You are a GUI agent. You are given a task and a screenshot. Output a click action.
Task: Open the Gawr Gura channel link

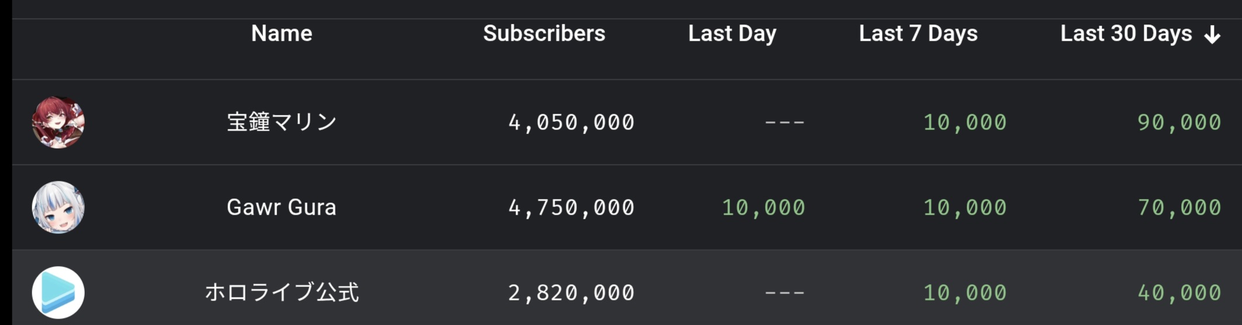(281, 207)
